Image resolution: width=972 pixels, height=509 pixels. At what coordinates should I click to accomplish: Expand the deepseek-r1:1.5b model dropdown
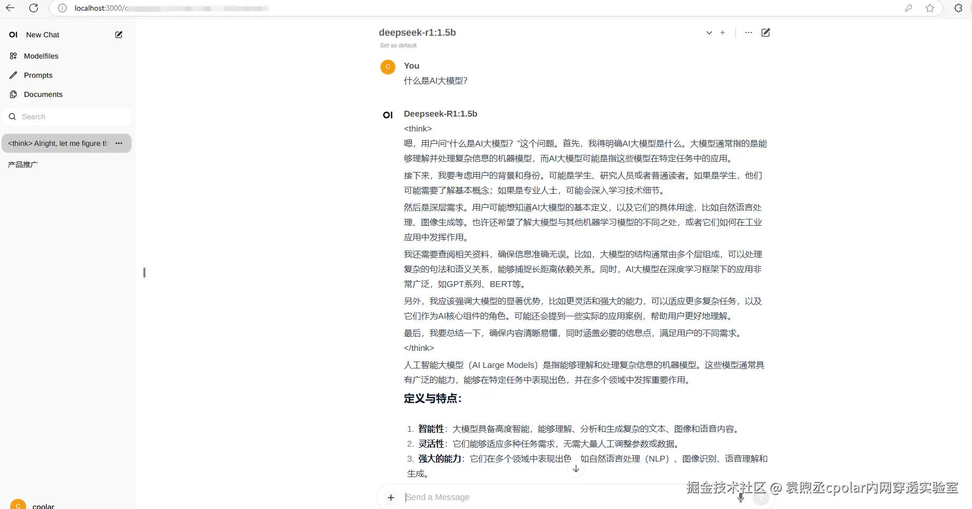coord(709,32)
